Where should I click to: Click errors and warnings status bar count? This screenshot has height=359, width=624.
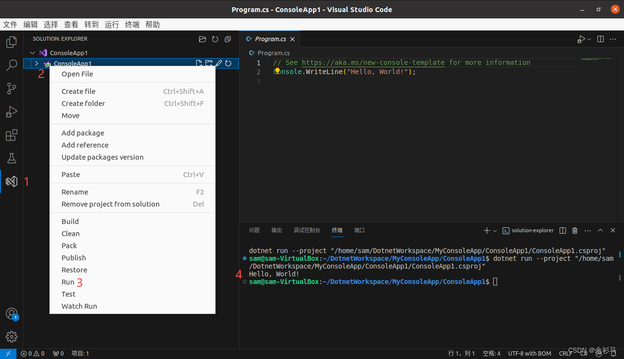pos(33,354)
